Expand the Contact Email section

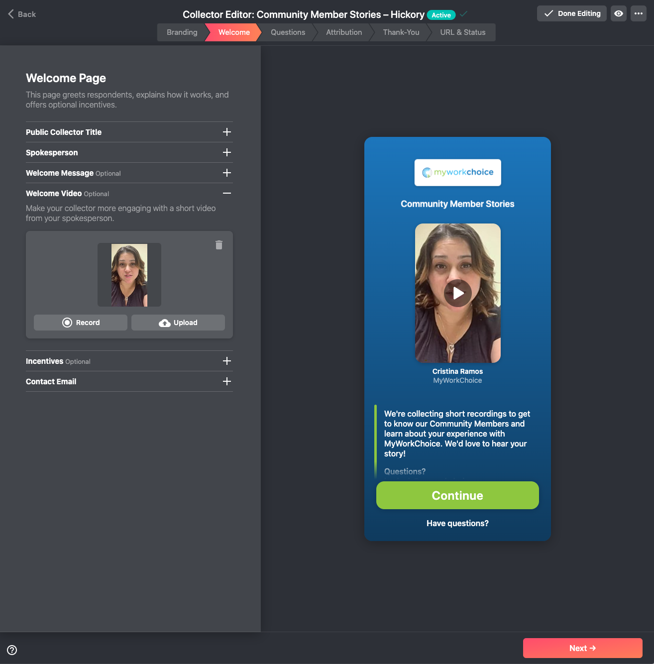tap(227, 381)
